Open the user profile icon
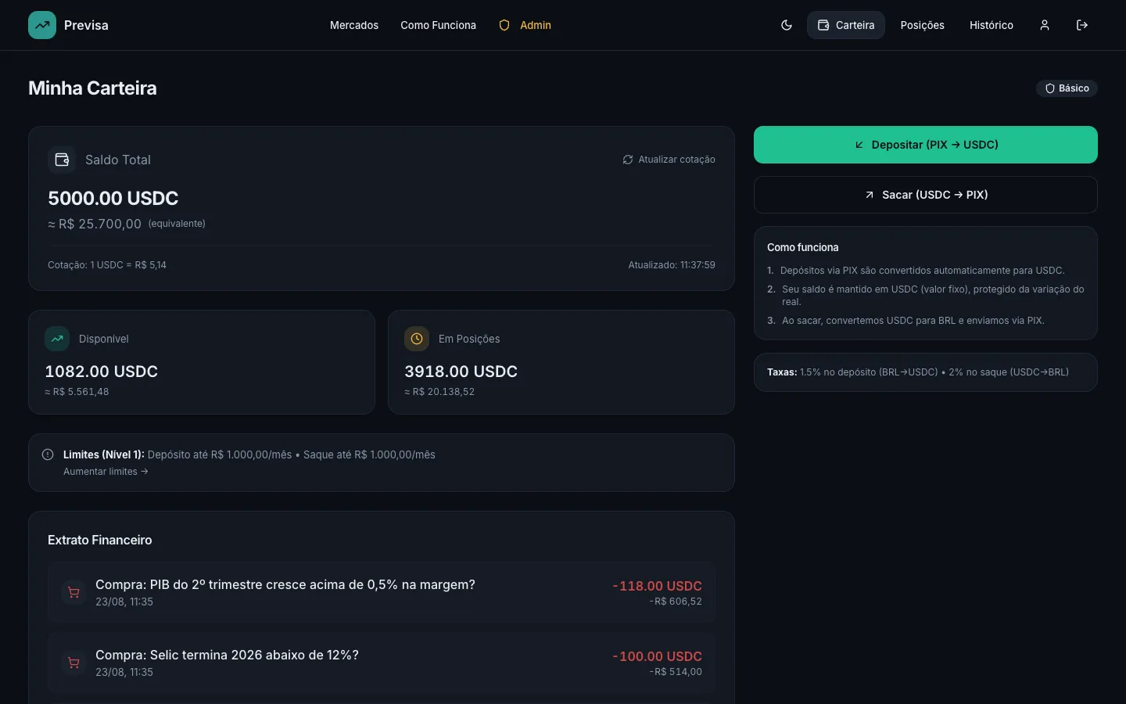The width and height of the screenshot is (1126, 704). (1045, 25)
